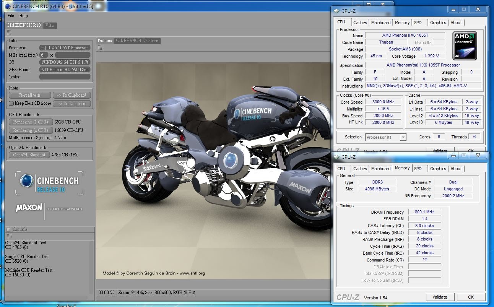Open Mainboard tab in upper CPU-Z window
Viewport: 494px width, 307px height.
(x=381, y=23)
